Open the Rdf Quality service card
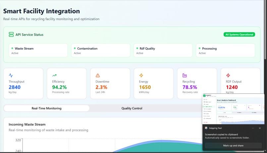 [163, 51]
